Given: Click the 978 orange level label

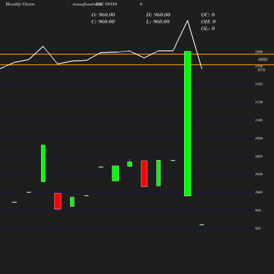Looking at the screenshot, I should [x=261, y=70].
